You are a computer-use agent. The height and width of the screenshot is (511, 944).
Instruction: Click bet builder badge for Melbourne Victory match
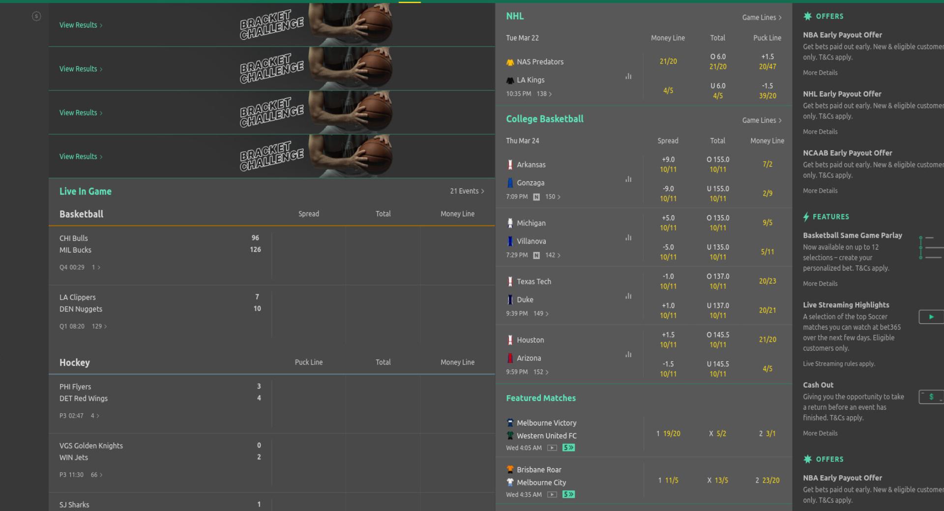[x=568, y=448]
